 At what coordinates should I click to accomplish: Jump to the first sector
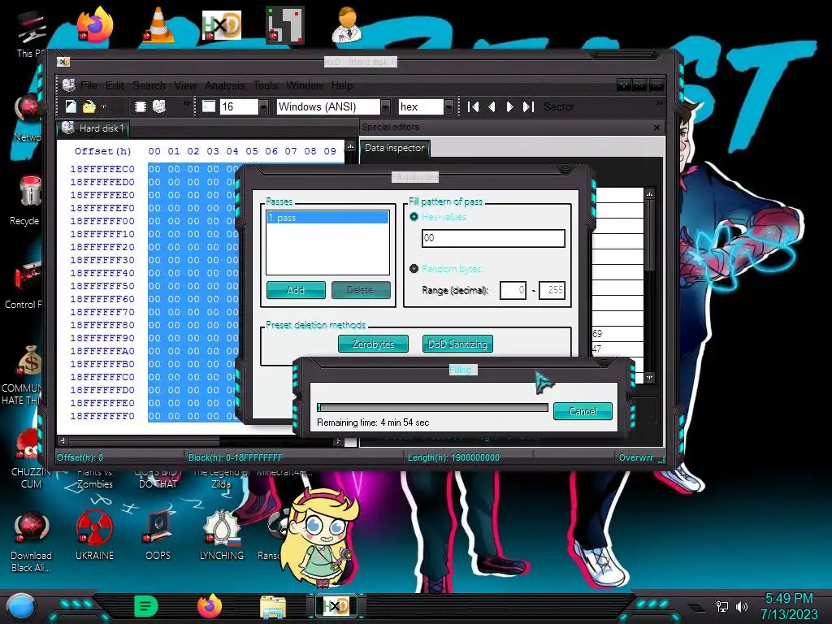(474, 106)
